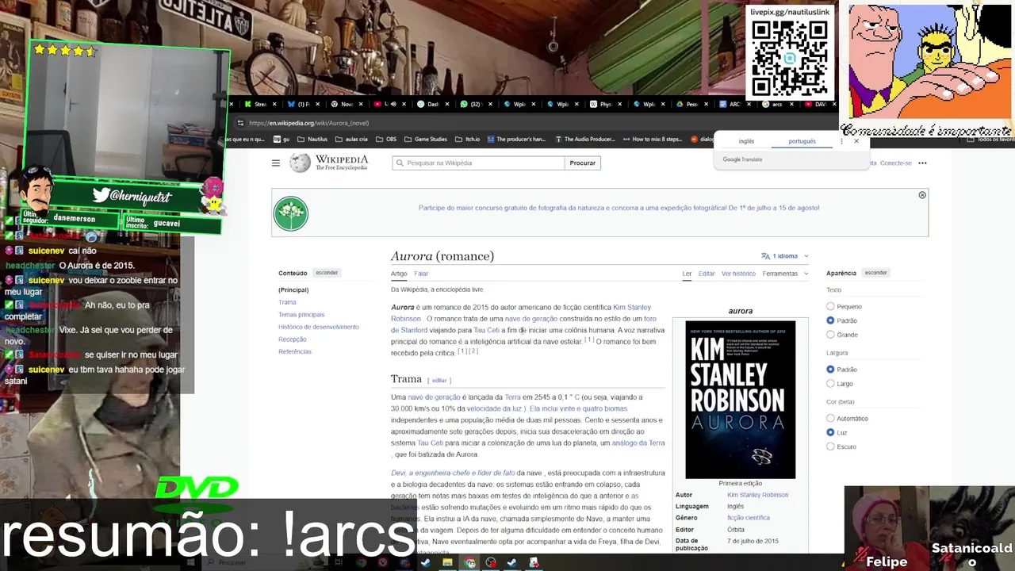The height and width of the screenshot is (571, 1015).
Task: Select Padrão under Largura
Action: point(830,370)
